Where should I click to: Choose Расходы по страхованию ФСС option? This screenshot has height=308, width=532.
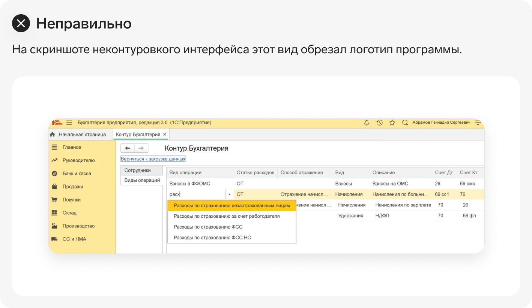[232, 227]
